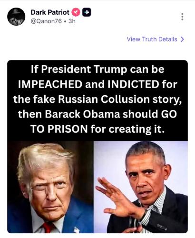Open the three-dot post options menu
The width and height of the screenshot is (195, 238).
coord(182,17)
